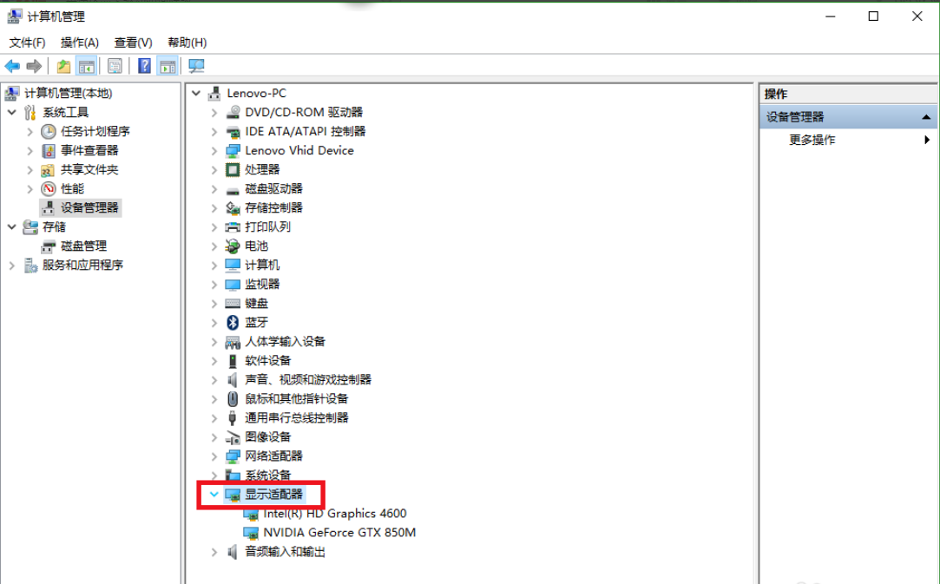Open the 查看(V) menu
940x584 pixels.
click(133, 43)
